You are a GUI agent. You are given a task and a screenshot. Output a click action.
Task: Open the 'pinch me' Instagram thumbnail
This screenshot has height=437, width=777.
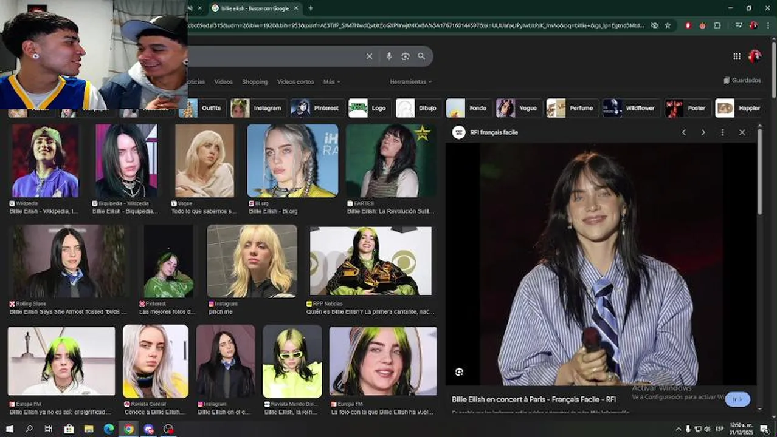click(x=252, y=262)
